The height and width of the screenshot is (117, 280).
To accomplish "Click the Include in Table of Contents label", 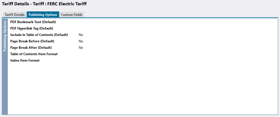I will [39, 35].
